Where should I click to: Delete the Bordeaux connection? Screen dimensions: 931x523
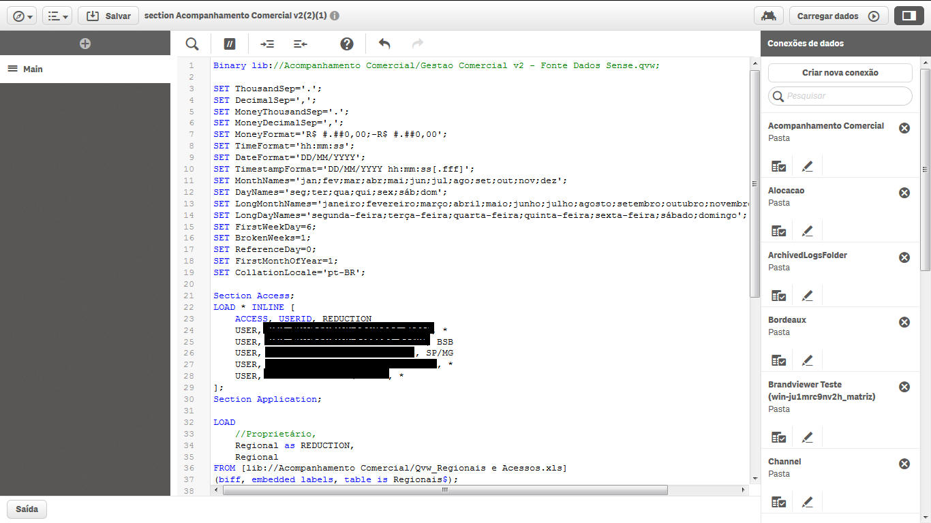coord(904,322)
